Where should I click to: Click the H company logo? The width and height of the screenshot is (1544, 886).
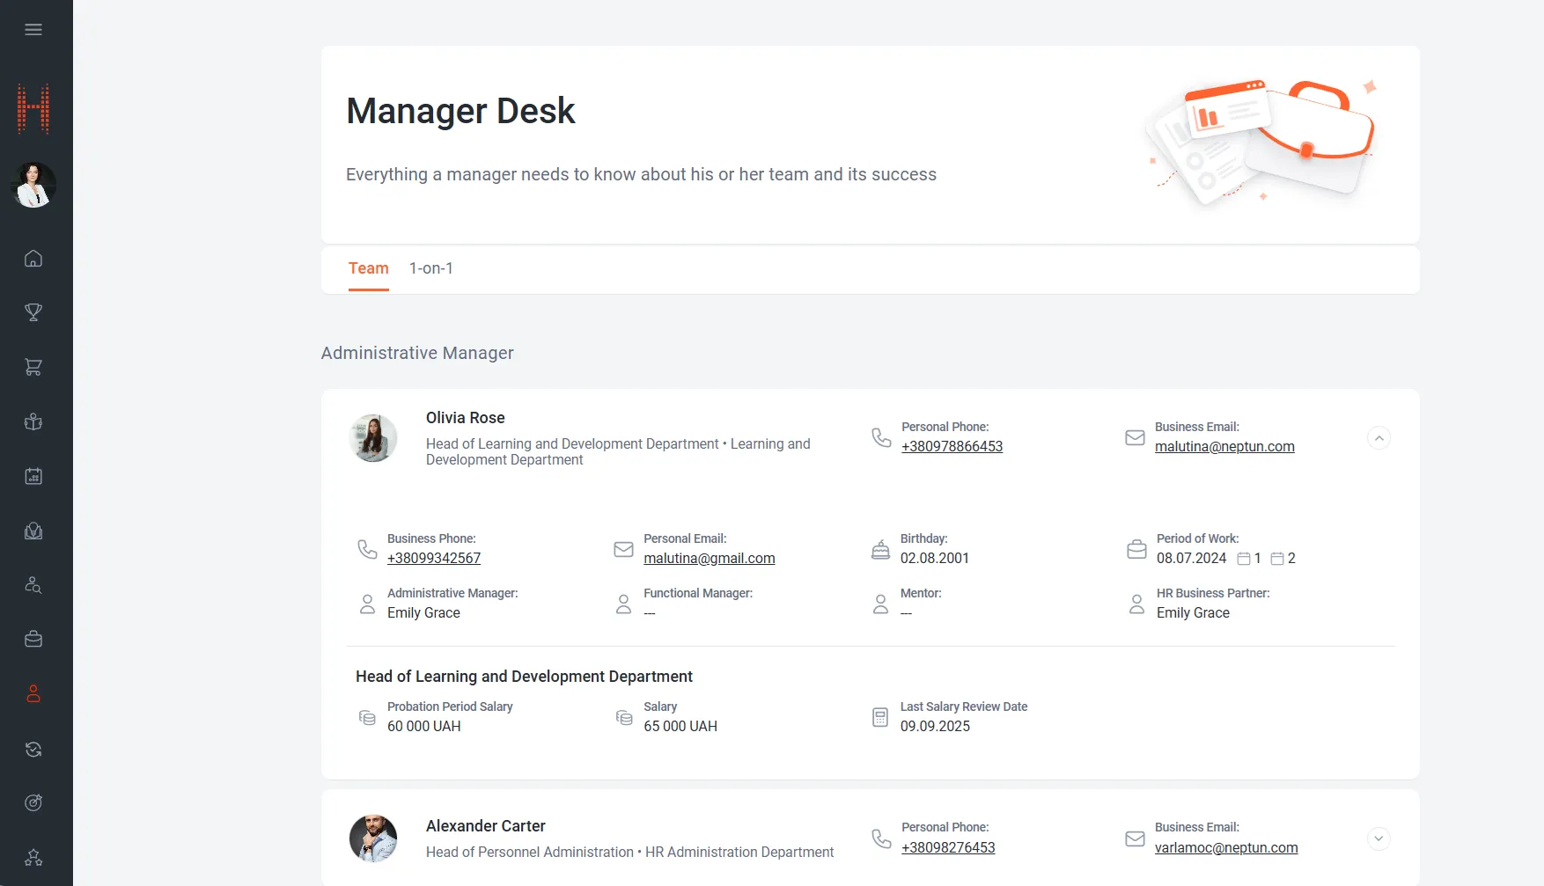tap(33, 109)
